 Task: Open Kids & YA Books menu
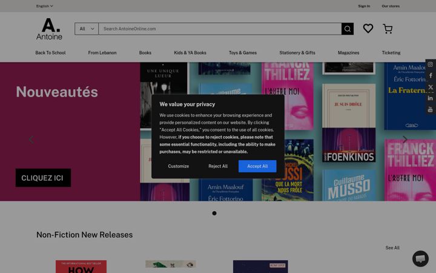coord(190,53)
